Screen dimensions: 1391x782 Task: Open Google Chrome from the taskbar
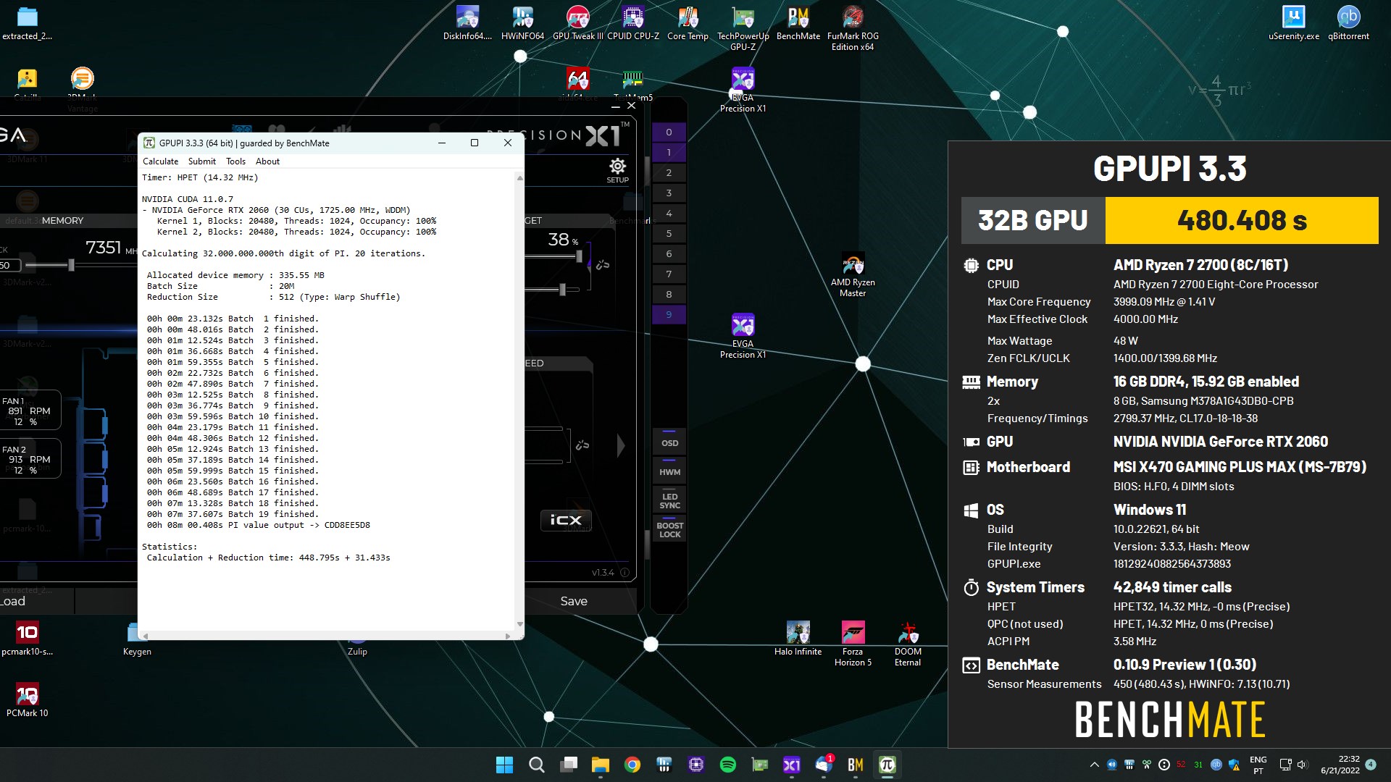point(632,765)
